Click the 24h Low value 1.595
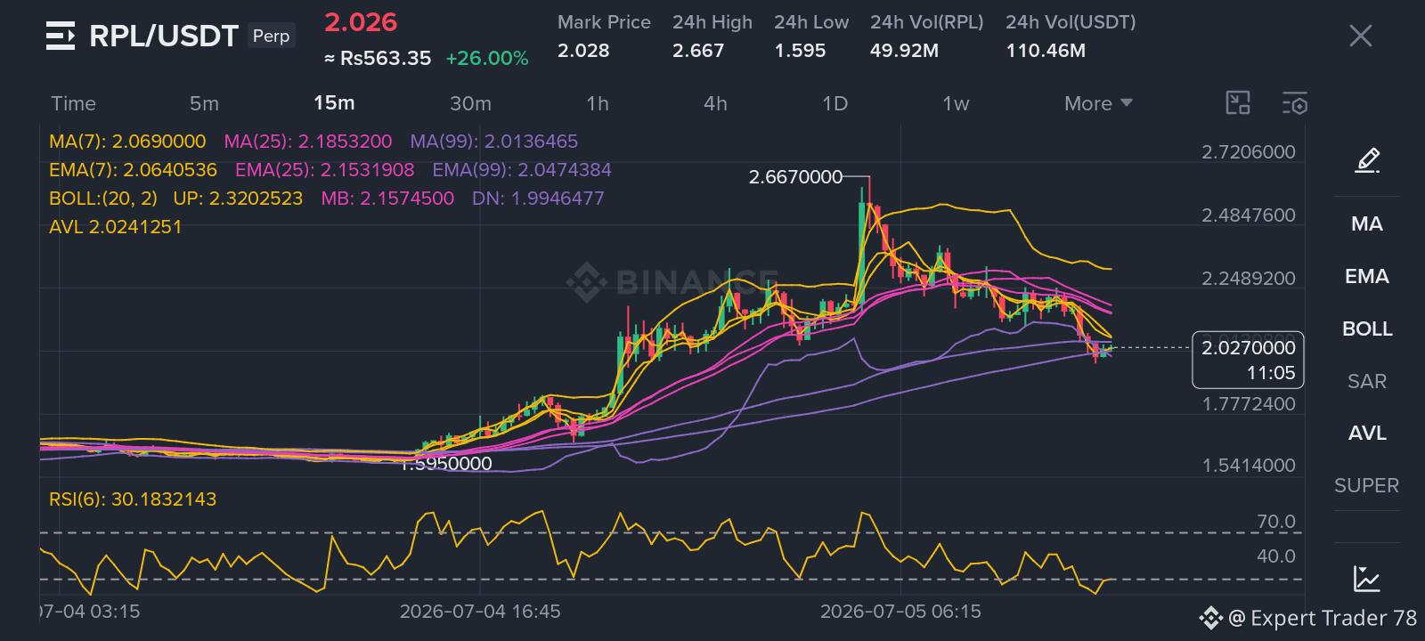This screenshot has height=641, width=1425. click(x=800, y=51)
